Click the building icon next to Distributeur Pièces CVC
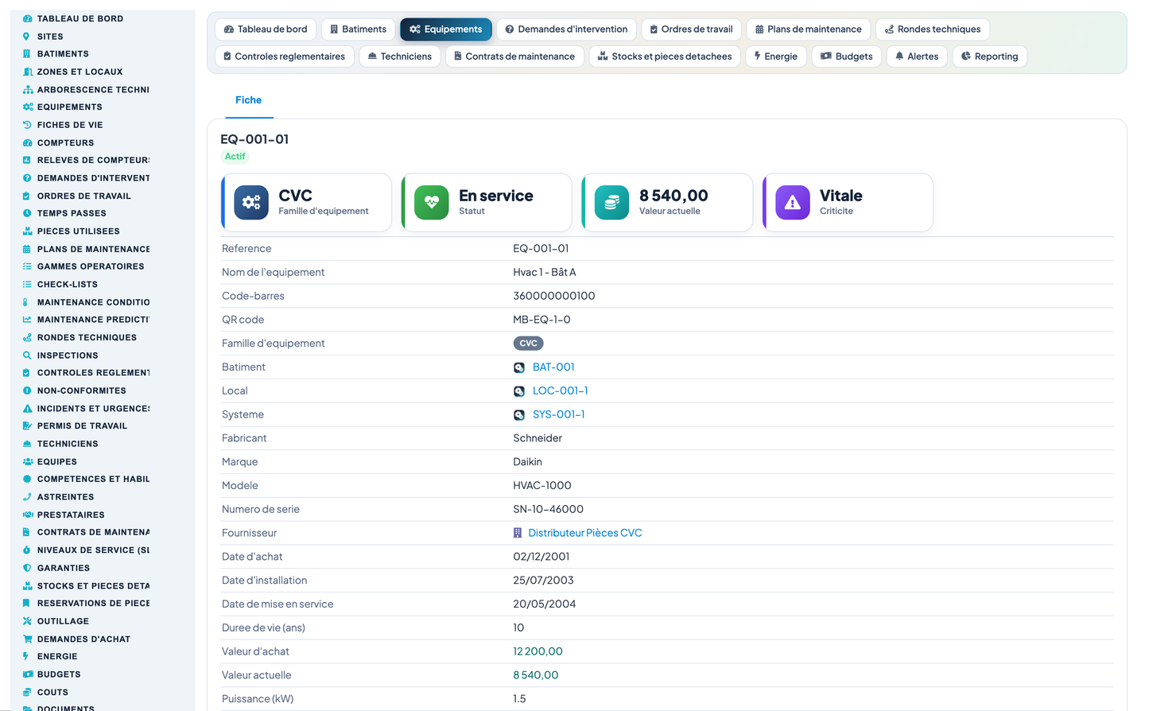The height and width of the screenshot is (711, 1149). (x=518, y=533)
